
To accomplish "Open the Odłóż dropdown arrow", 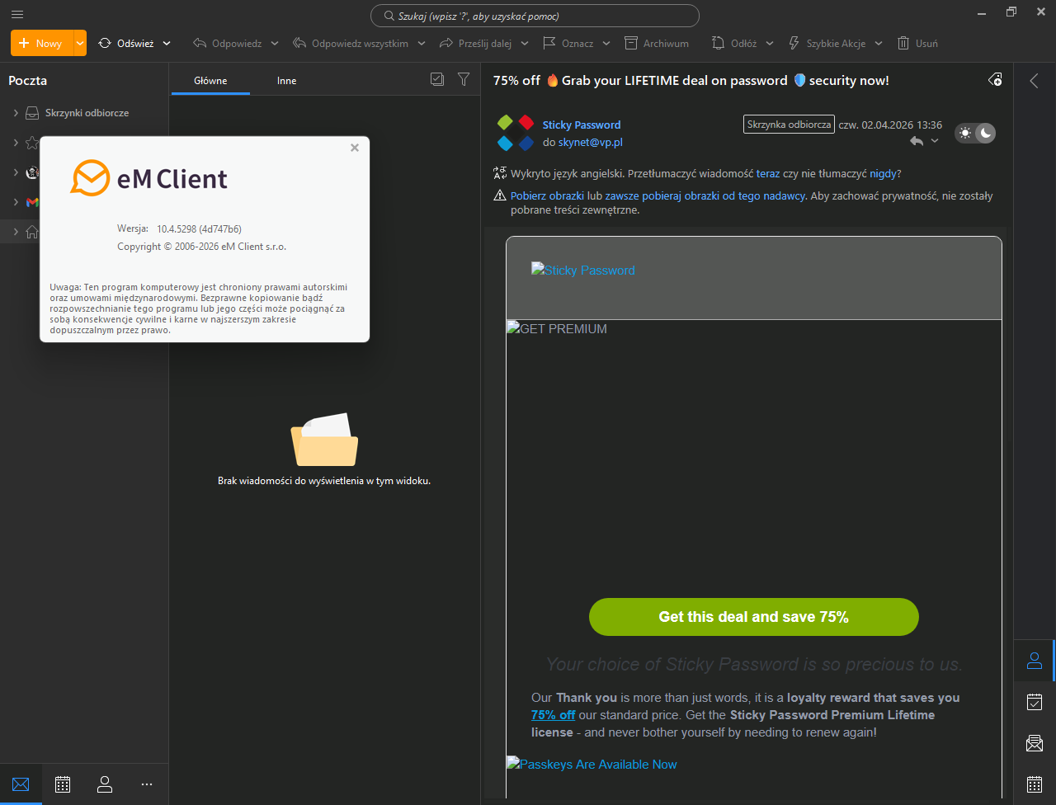I will [770, 43].
